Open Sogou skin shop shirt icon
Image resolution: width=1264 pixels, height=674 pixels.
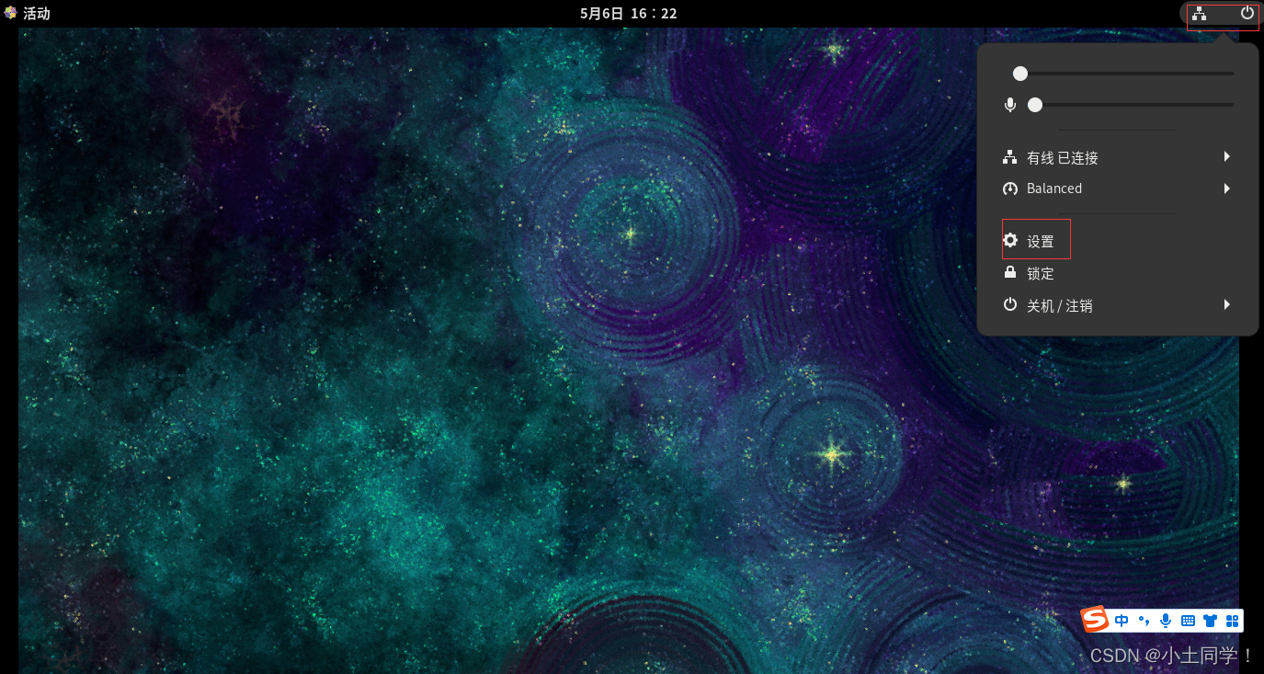click(x=1210, y=621)
